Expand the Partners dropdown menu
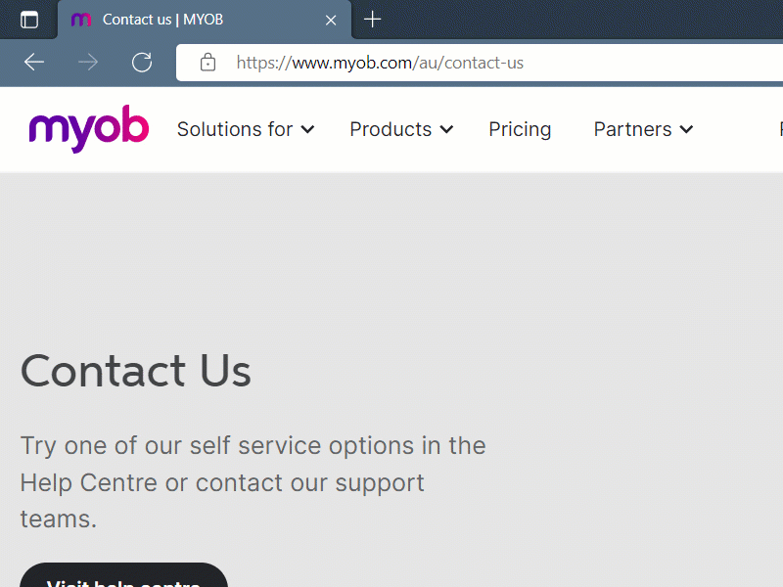The height and width of the screenshot is (587, 783). click(644, 129)
